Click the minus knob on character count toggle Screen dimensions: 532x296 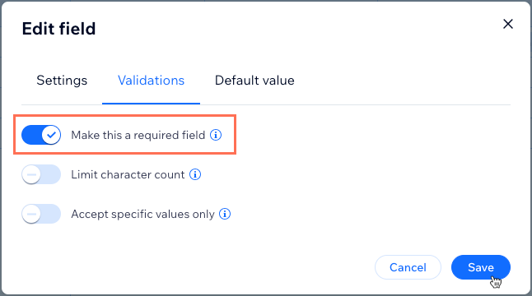tap(31, 174)
